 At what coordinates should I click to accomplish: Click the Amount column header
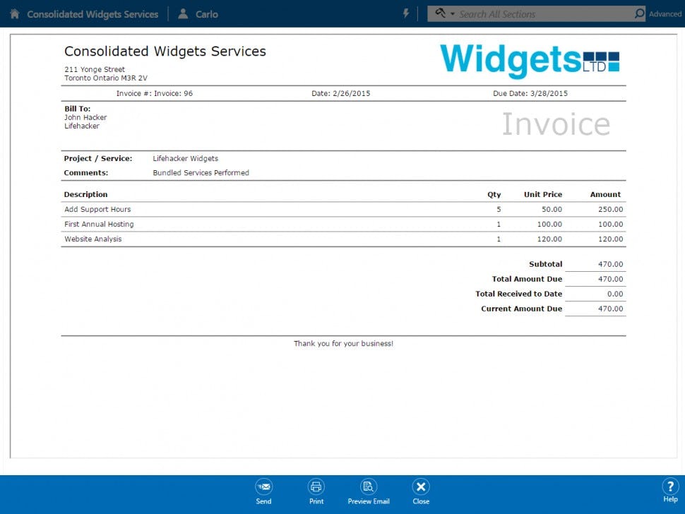605,194
